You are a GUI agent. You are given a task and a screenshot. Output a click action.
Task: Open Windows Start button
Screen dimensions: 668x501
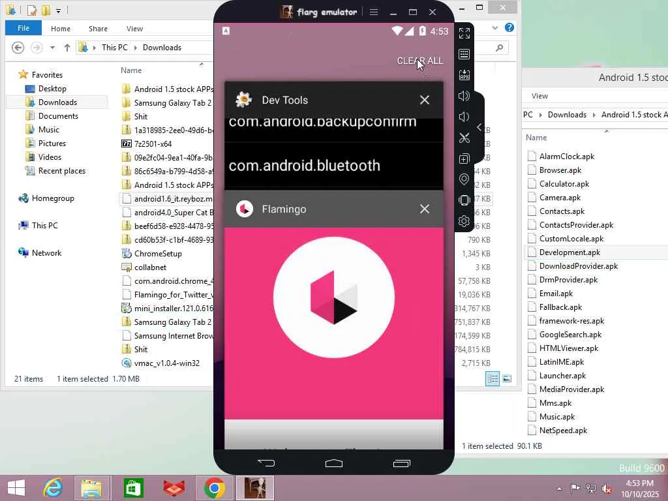click(16, 488)
